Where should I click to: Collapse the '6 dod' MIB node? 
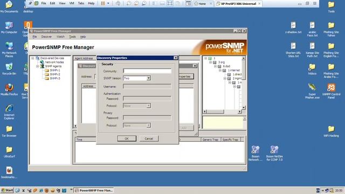[215, 66]
